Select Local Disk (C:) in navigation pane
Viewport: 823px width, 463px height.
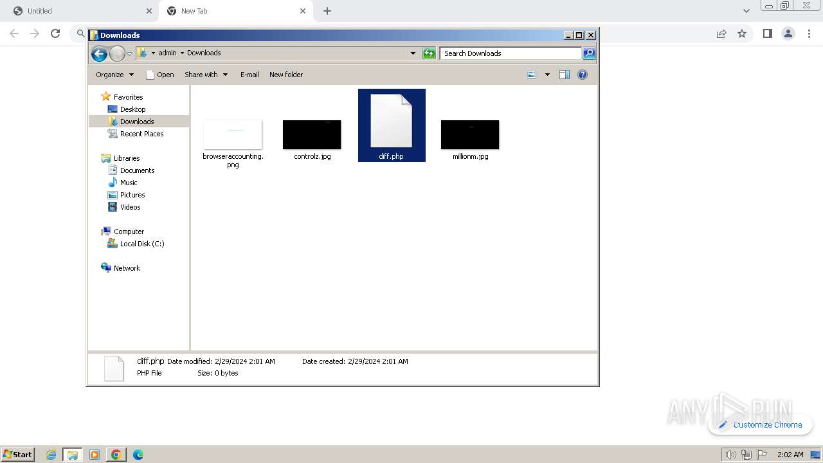[x=141, y=244]
